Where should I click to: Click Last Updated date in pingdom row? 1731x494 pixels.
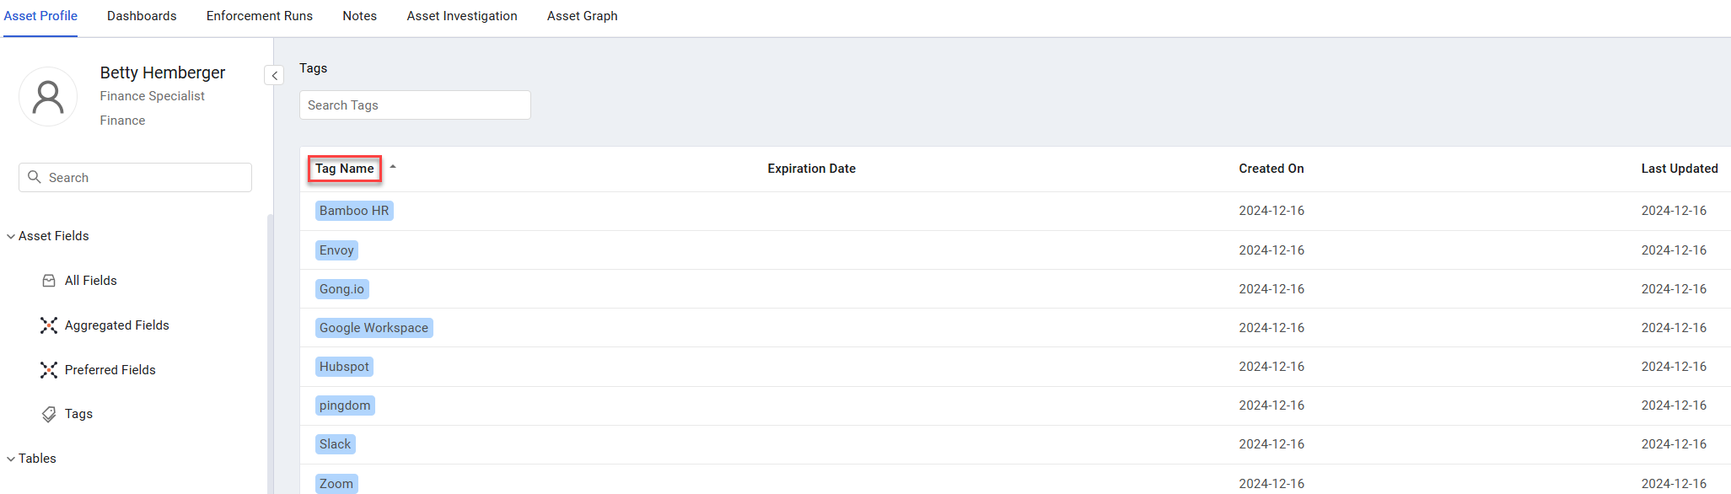tap(1674, 405)
